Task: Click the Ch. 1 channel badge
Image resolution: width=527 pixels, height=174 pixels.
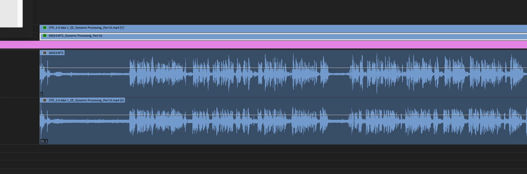Action: click(x=44, y=141)
